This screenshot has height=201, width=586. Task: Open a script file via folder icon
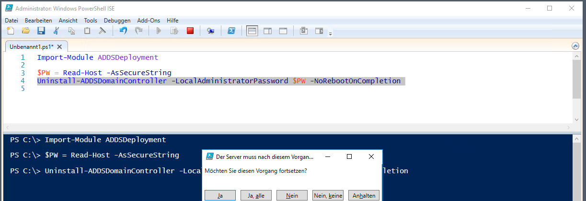tap(26, 31)
